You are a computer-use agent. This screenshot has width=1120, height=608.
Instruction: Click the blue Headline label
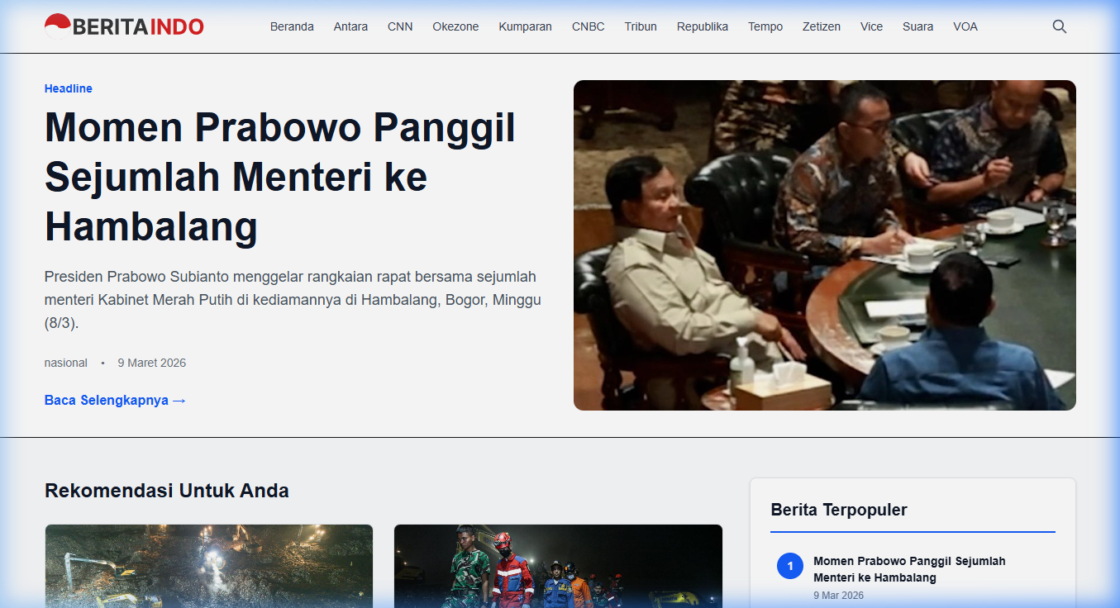point(69,88)
